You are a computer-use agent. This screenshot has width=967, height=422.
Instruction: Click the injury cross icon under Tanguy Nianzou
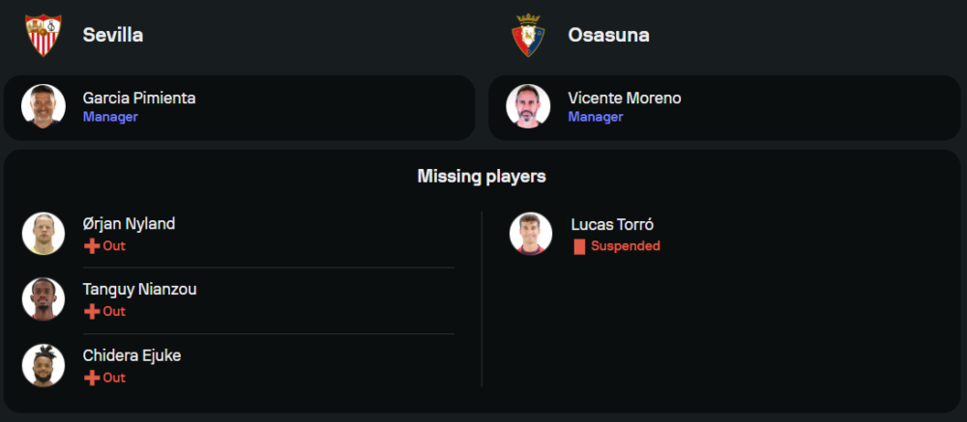pos(92,312)
